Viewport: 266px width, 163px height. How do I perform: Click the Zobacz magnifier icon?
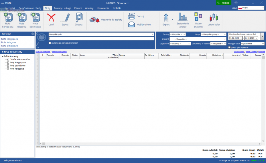tap(79, 18)
